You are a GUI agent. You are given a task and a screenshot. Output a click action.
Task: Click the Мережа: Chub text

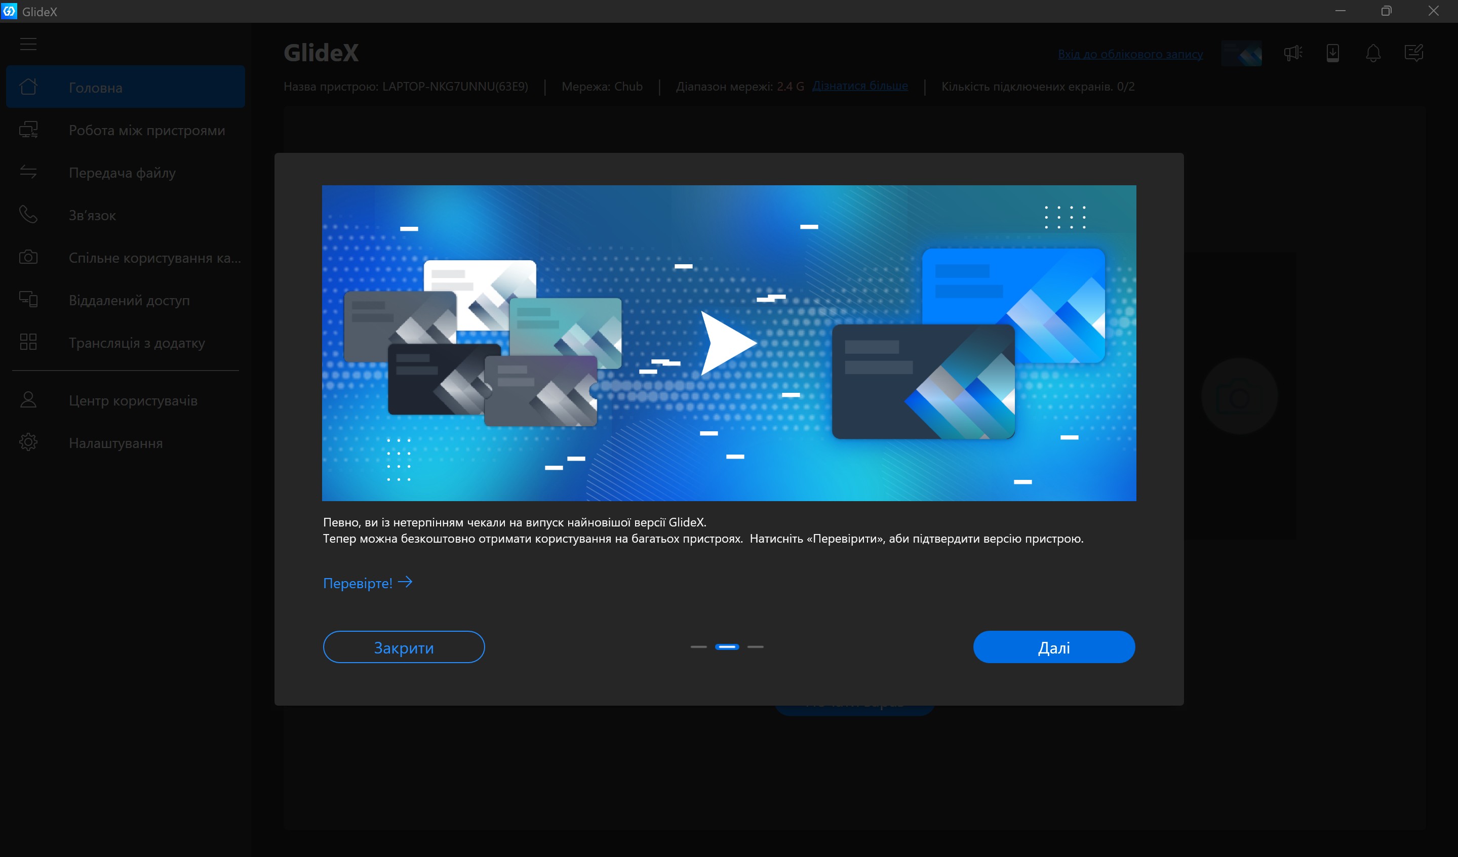pos(602,86)
